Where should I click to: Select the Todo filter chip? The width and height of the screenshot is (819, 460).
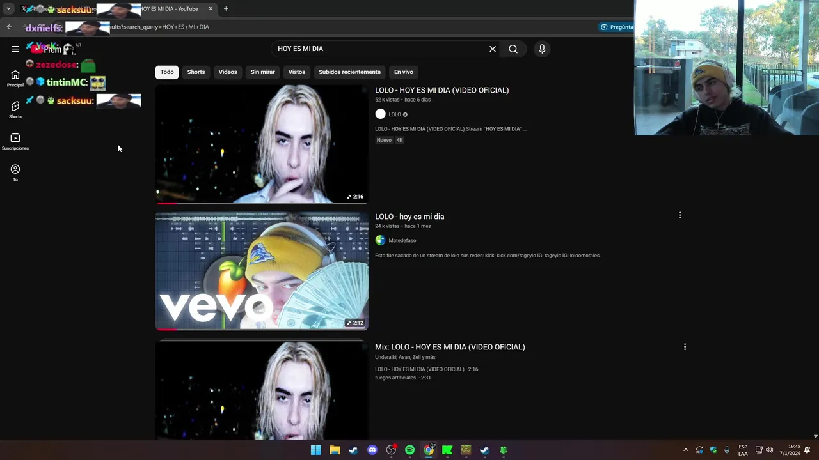167,72
